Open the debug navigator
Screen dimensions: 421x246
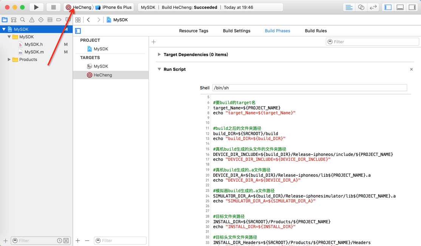[x=50, y=20]
